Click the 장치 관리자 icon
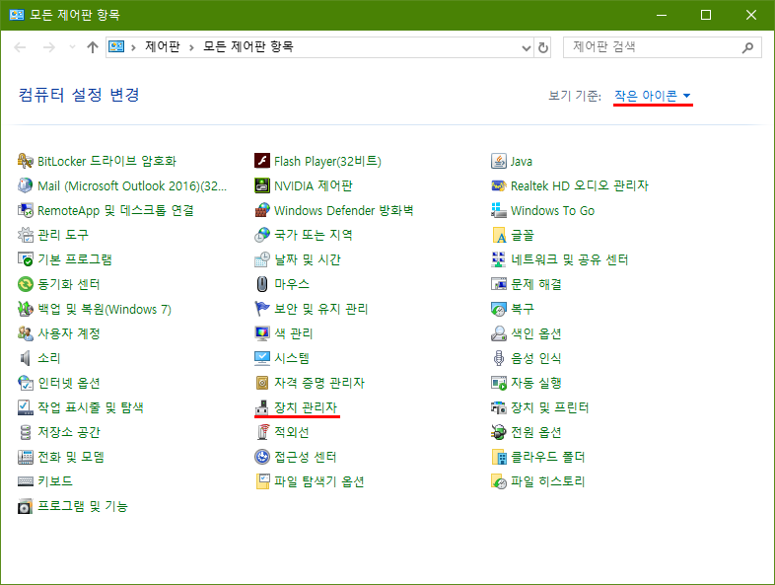 pos(262,407)
